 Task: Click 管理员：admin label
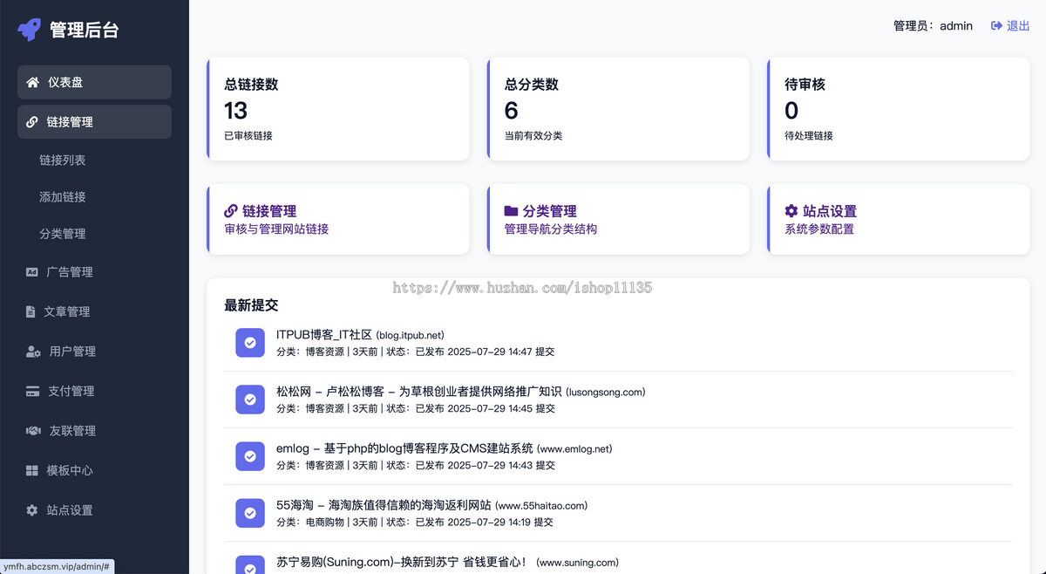(933, 26)
